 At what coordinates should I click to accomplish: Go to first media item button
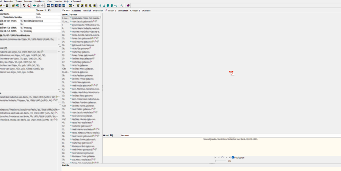pyautogui.click(x=215, y=157)
